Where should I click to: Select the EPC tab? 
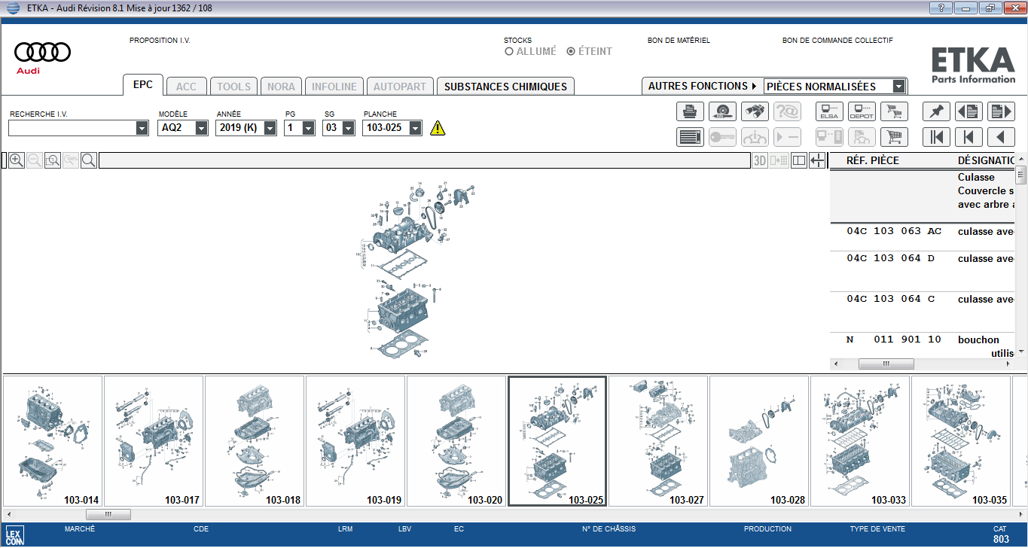(x=143, y=85)
